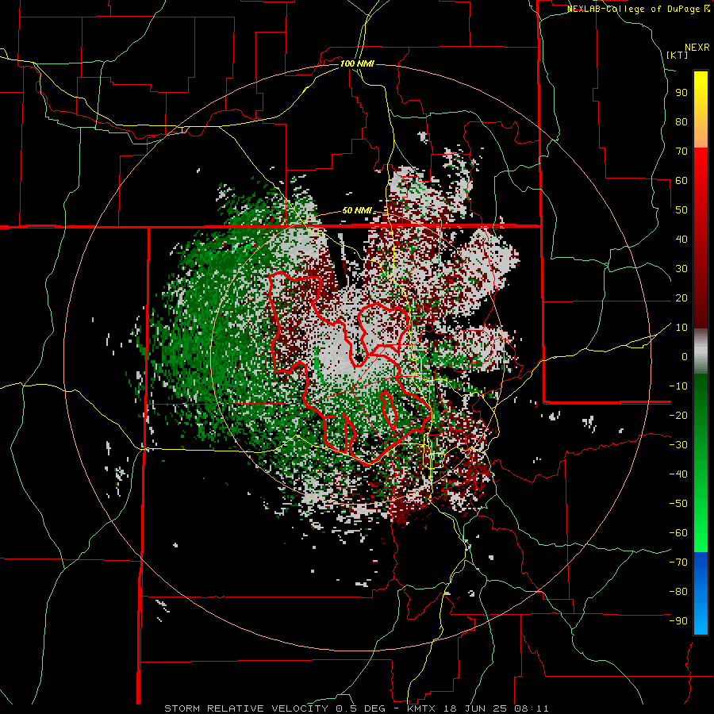Screen dimensions: 714x714
Task: Click the positive 80 knot scale label
Action: pyautogui.click(x=681, y=121)
